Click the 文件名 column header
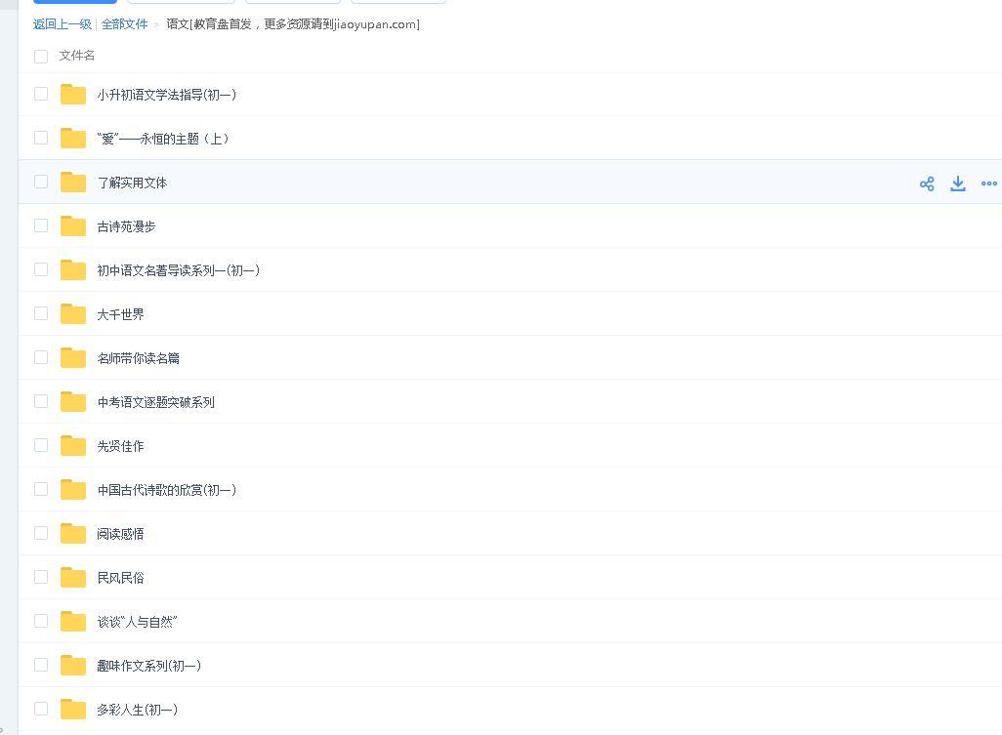 coord(77,56)
